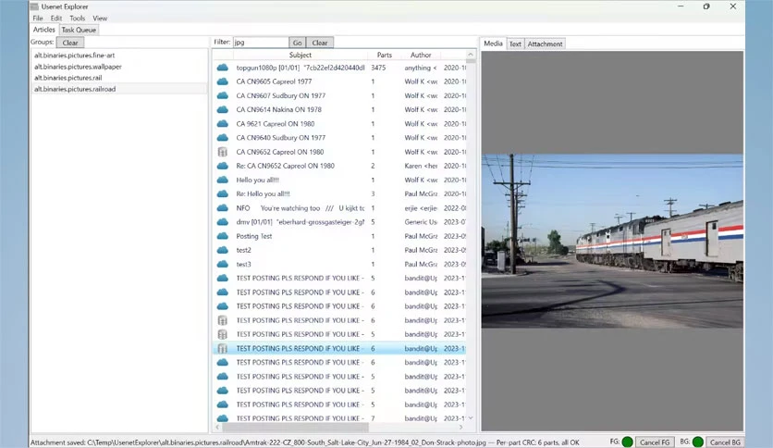This screenshot has height=448, width=773.
Task: Open the Attachment tab
Action: pos(545,44)
